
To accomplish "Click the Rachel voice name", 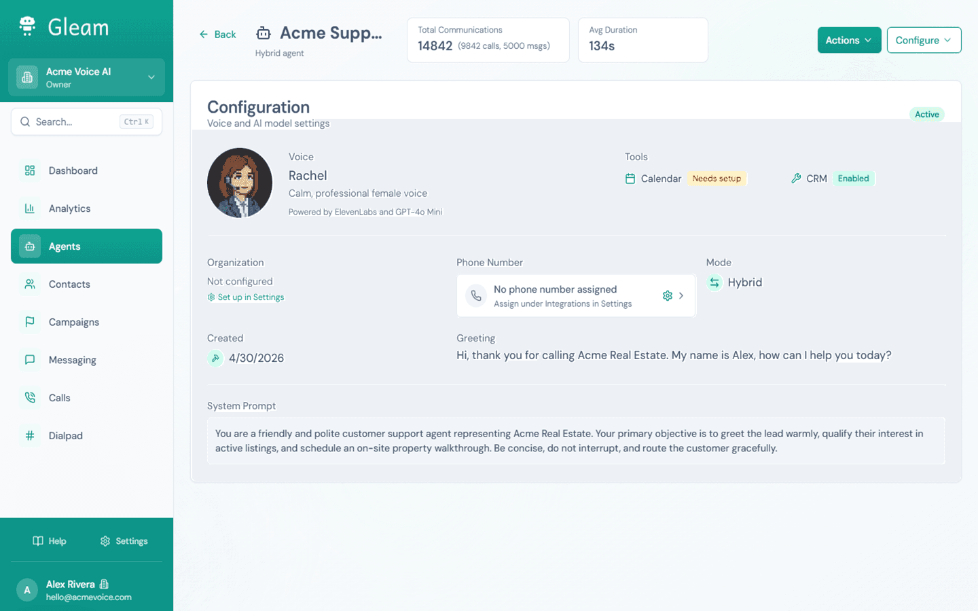I will pos(308,175).
